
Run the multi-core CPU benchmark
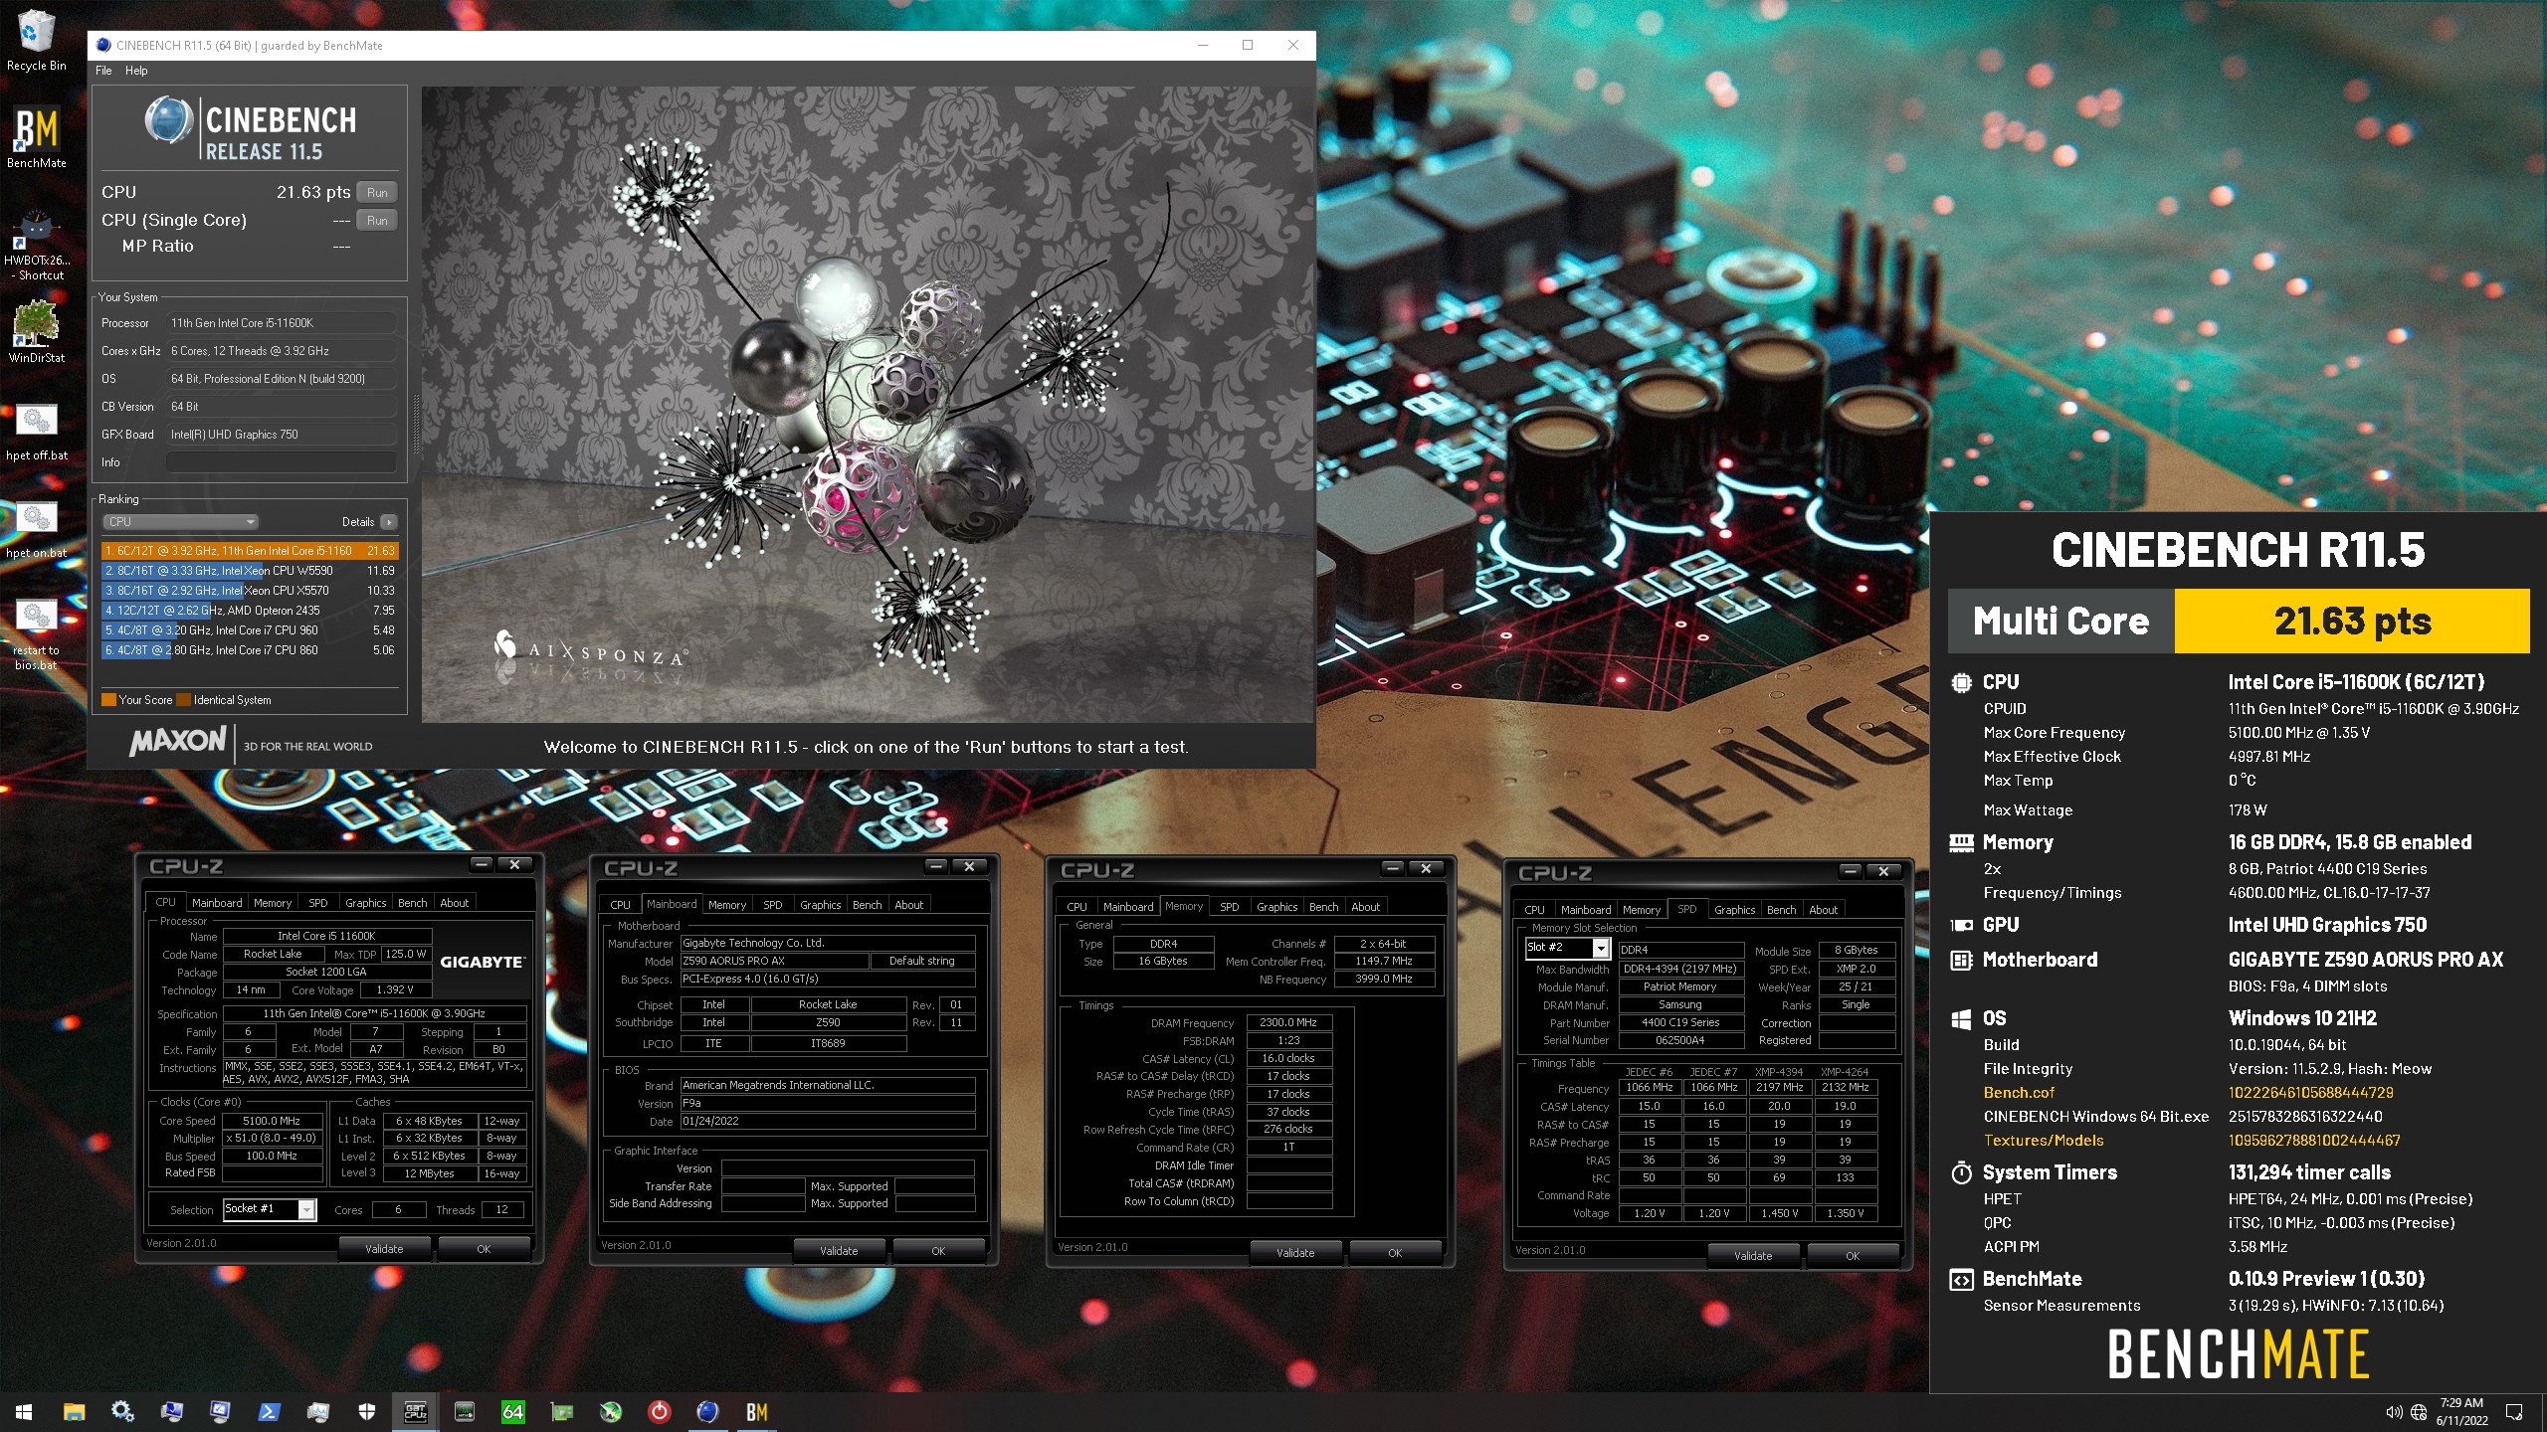tap(377, 193)
